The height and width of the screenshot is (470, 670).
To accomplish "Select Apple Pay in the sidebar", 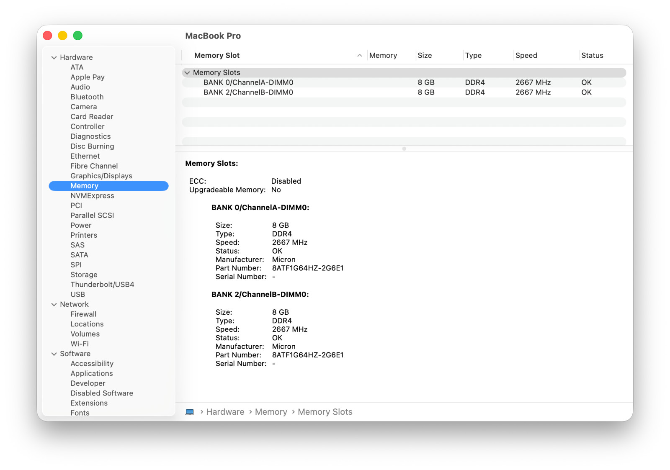I will click(x=88, y=77).
